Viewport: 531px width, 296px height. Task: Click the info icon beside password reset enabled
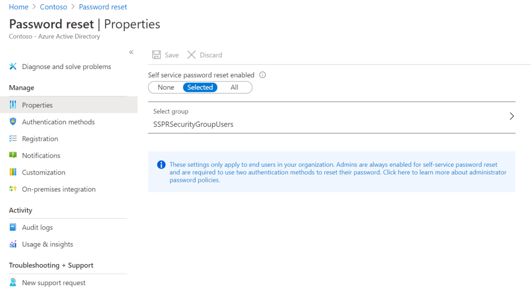(x=262, y=75)
